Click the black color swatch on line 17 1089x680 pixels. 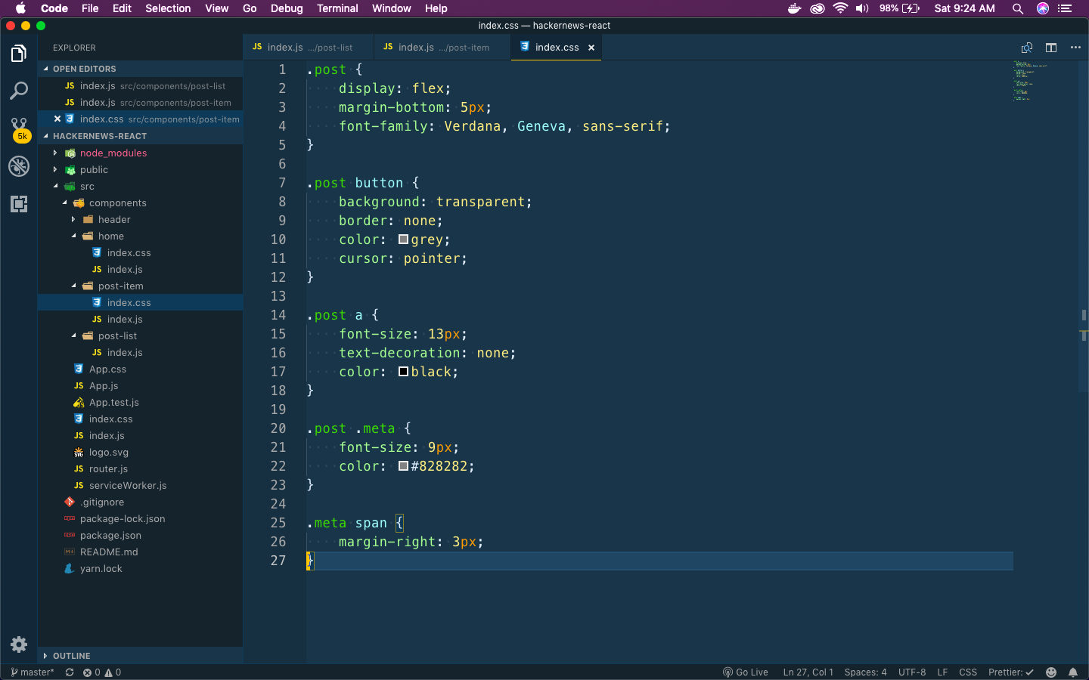point(404,372)
